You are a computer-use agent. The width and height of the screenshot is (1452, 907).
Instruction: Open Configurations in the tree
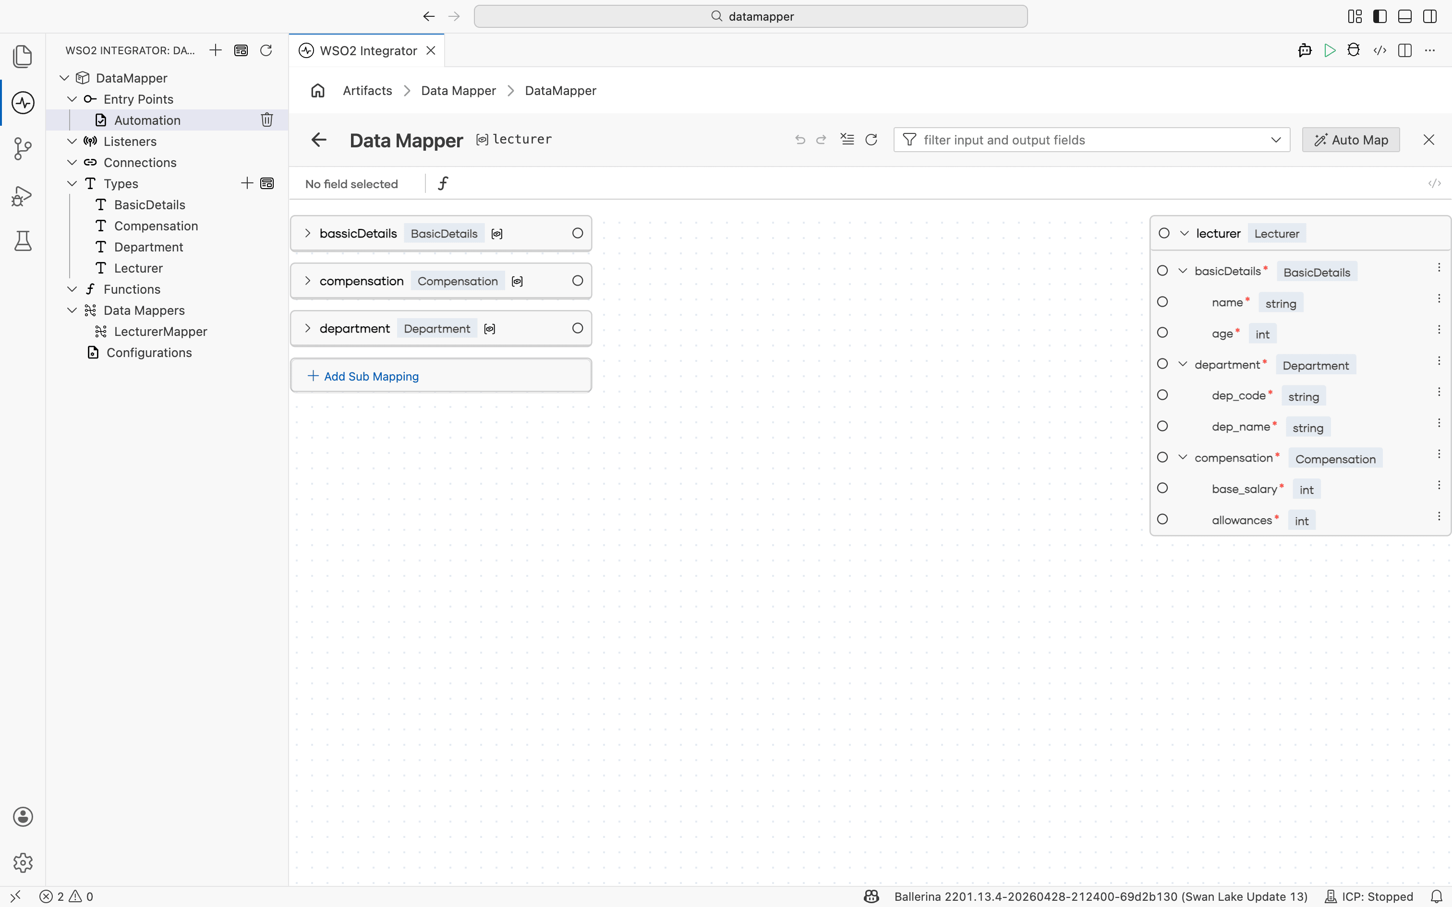coord(149,353)
